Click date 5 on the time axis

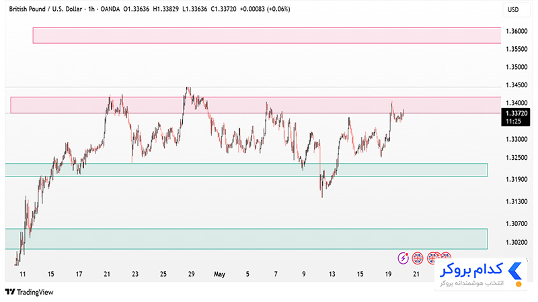point(247,274)
